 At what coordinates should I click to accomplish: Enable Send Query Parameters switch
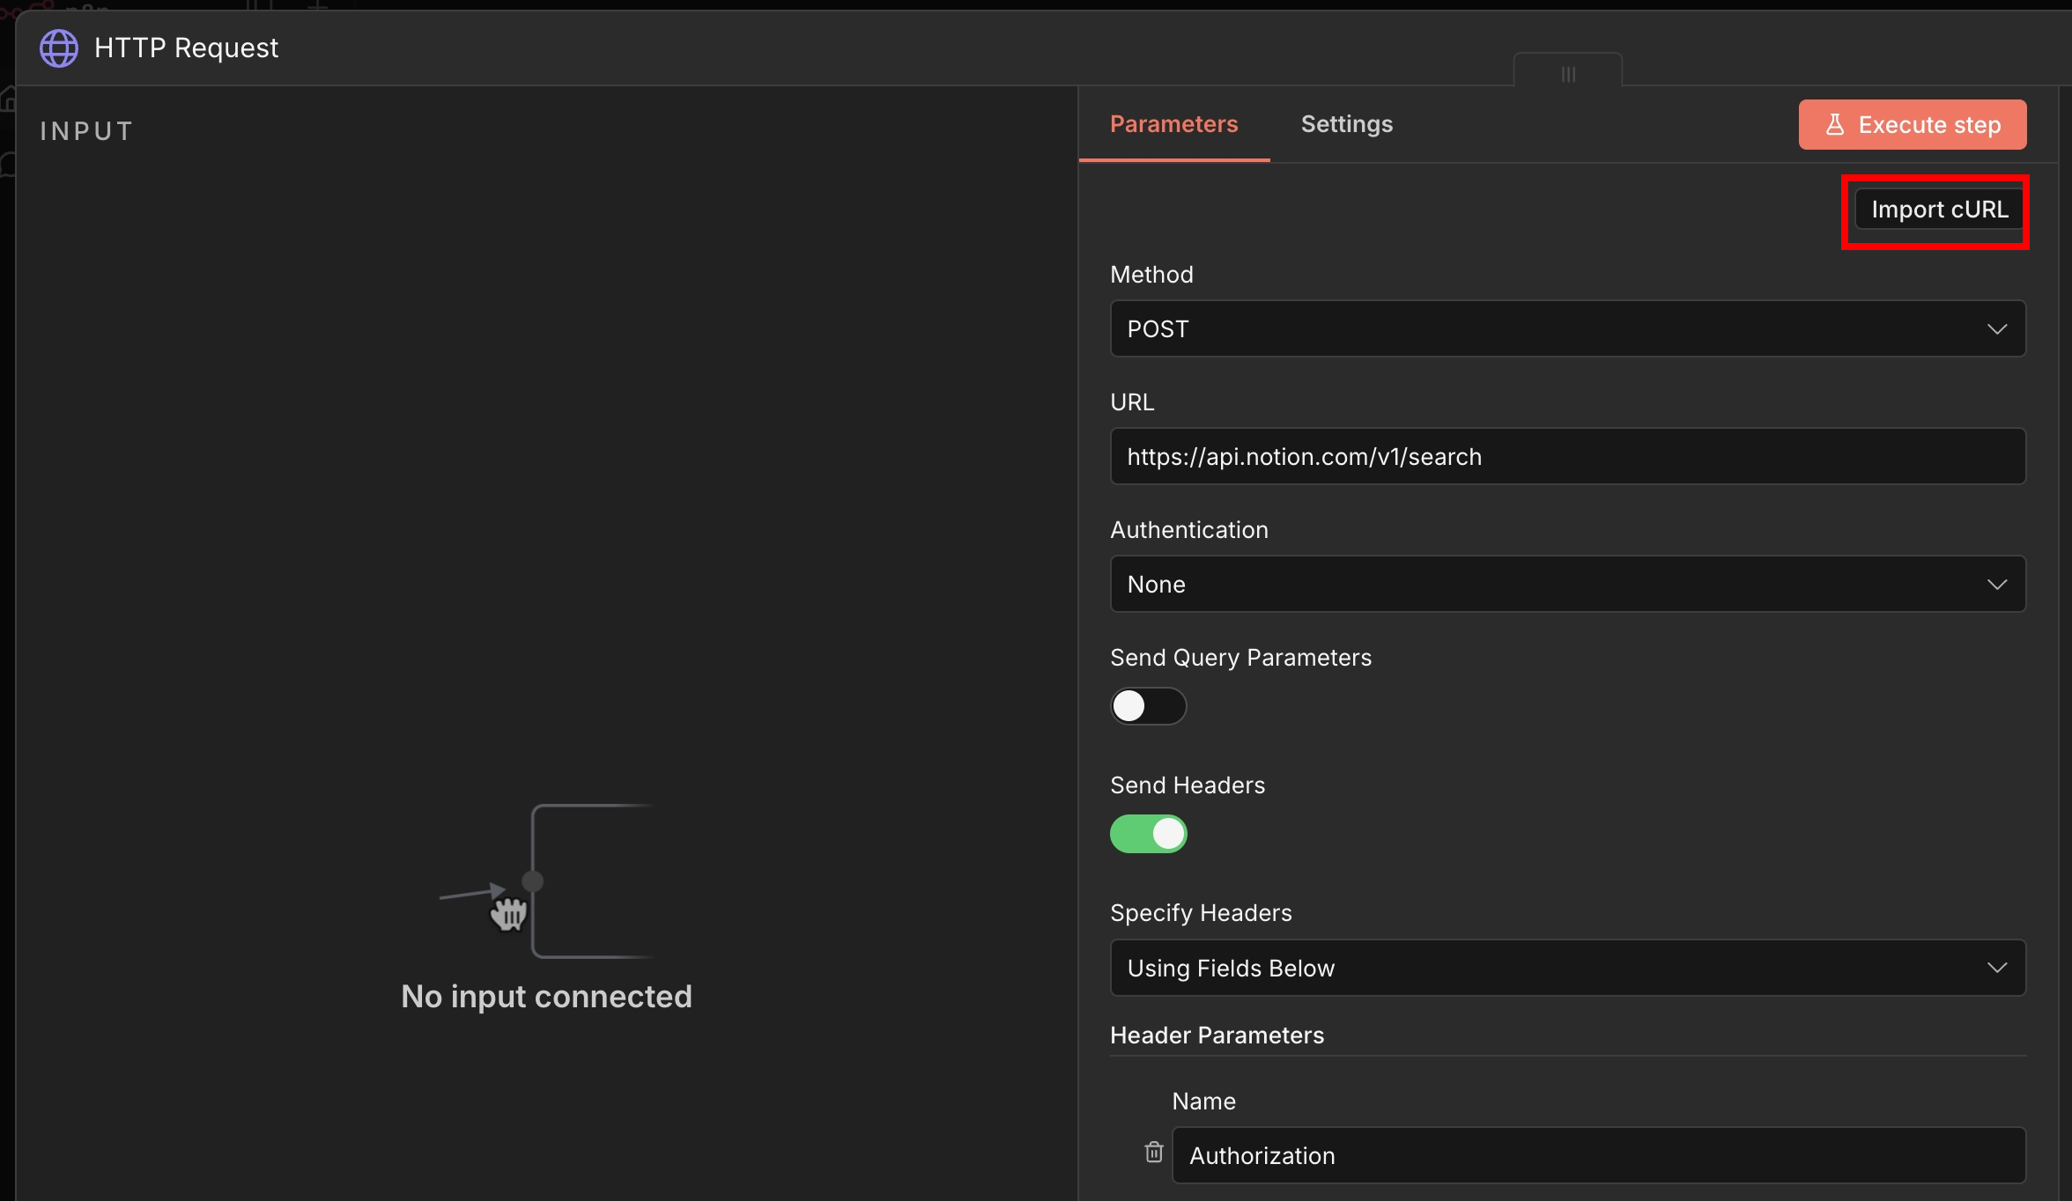pyautogui.click(x=1148, y=706)
